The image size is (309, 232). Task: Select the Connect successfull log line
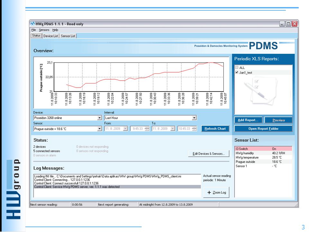pyautogui.click(x=117, y=183)
